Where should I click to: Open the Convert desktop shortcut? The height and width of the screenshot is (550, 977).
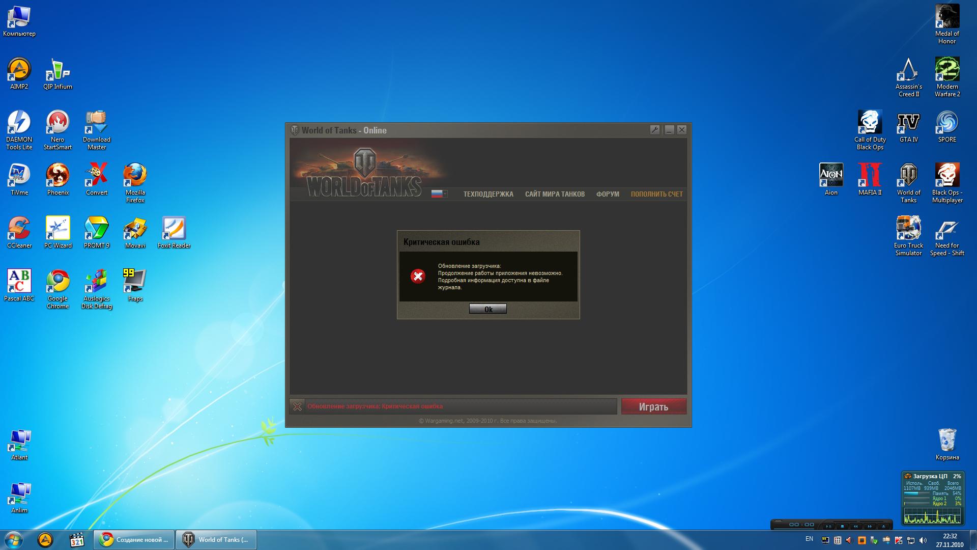click(x=97, y=180)
